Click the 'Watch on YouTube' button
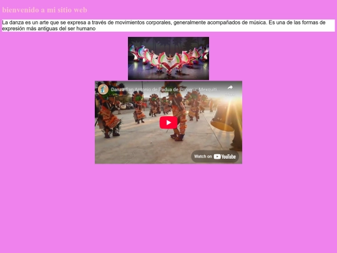The height and width of the screenshot is (253, 337). click(x=215, y=156)
